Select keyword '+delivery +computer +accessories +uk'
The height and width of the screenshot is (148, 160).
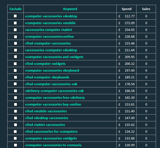pos(54,91)
